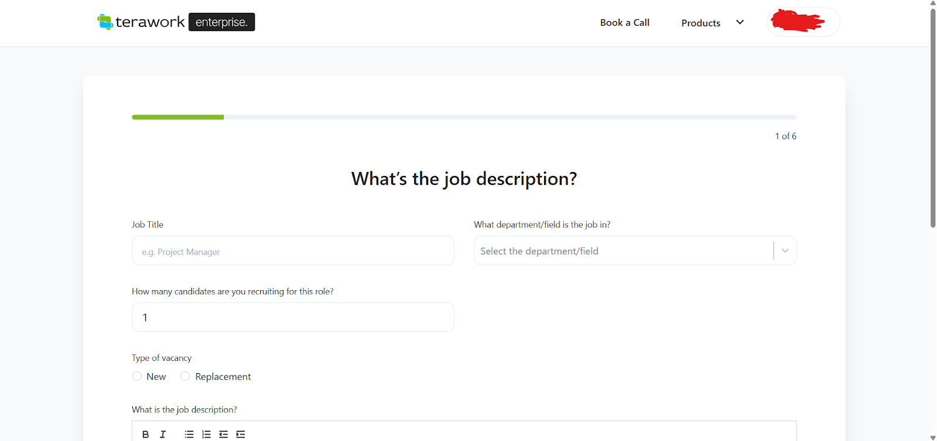Click Book a Call in navigation

(624, 23)
